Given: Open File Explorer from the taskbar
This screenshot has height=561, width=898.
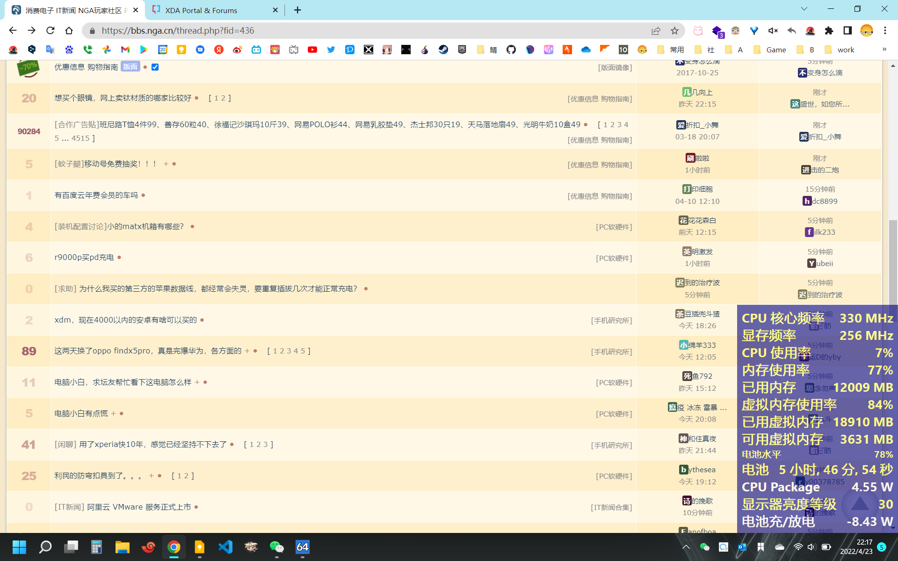Looking at the screenshot, I should coord(123,547).
